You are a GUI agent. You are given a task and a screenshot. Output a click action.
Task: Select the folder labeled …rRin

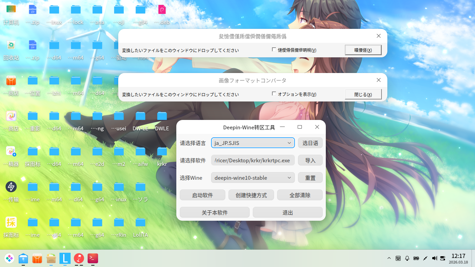119,222
